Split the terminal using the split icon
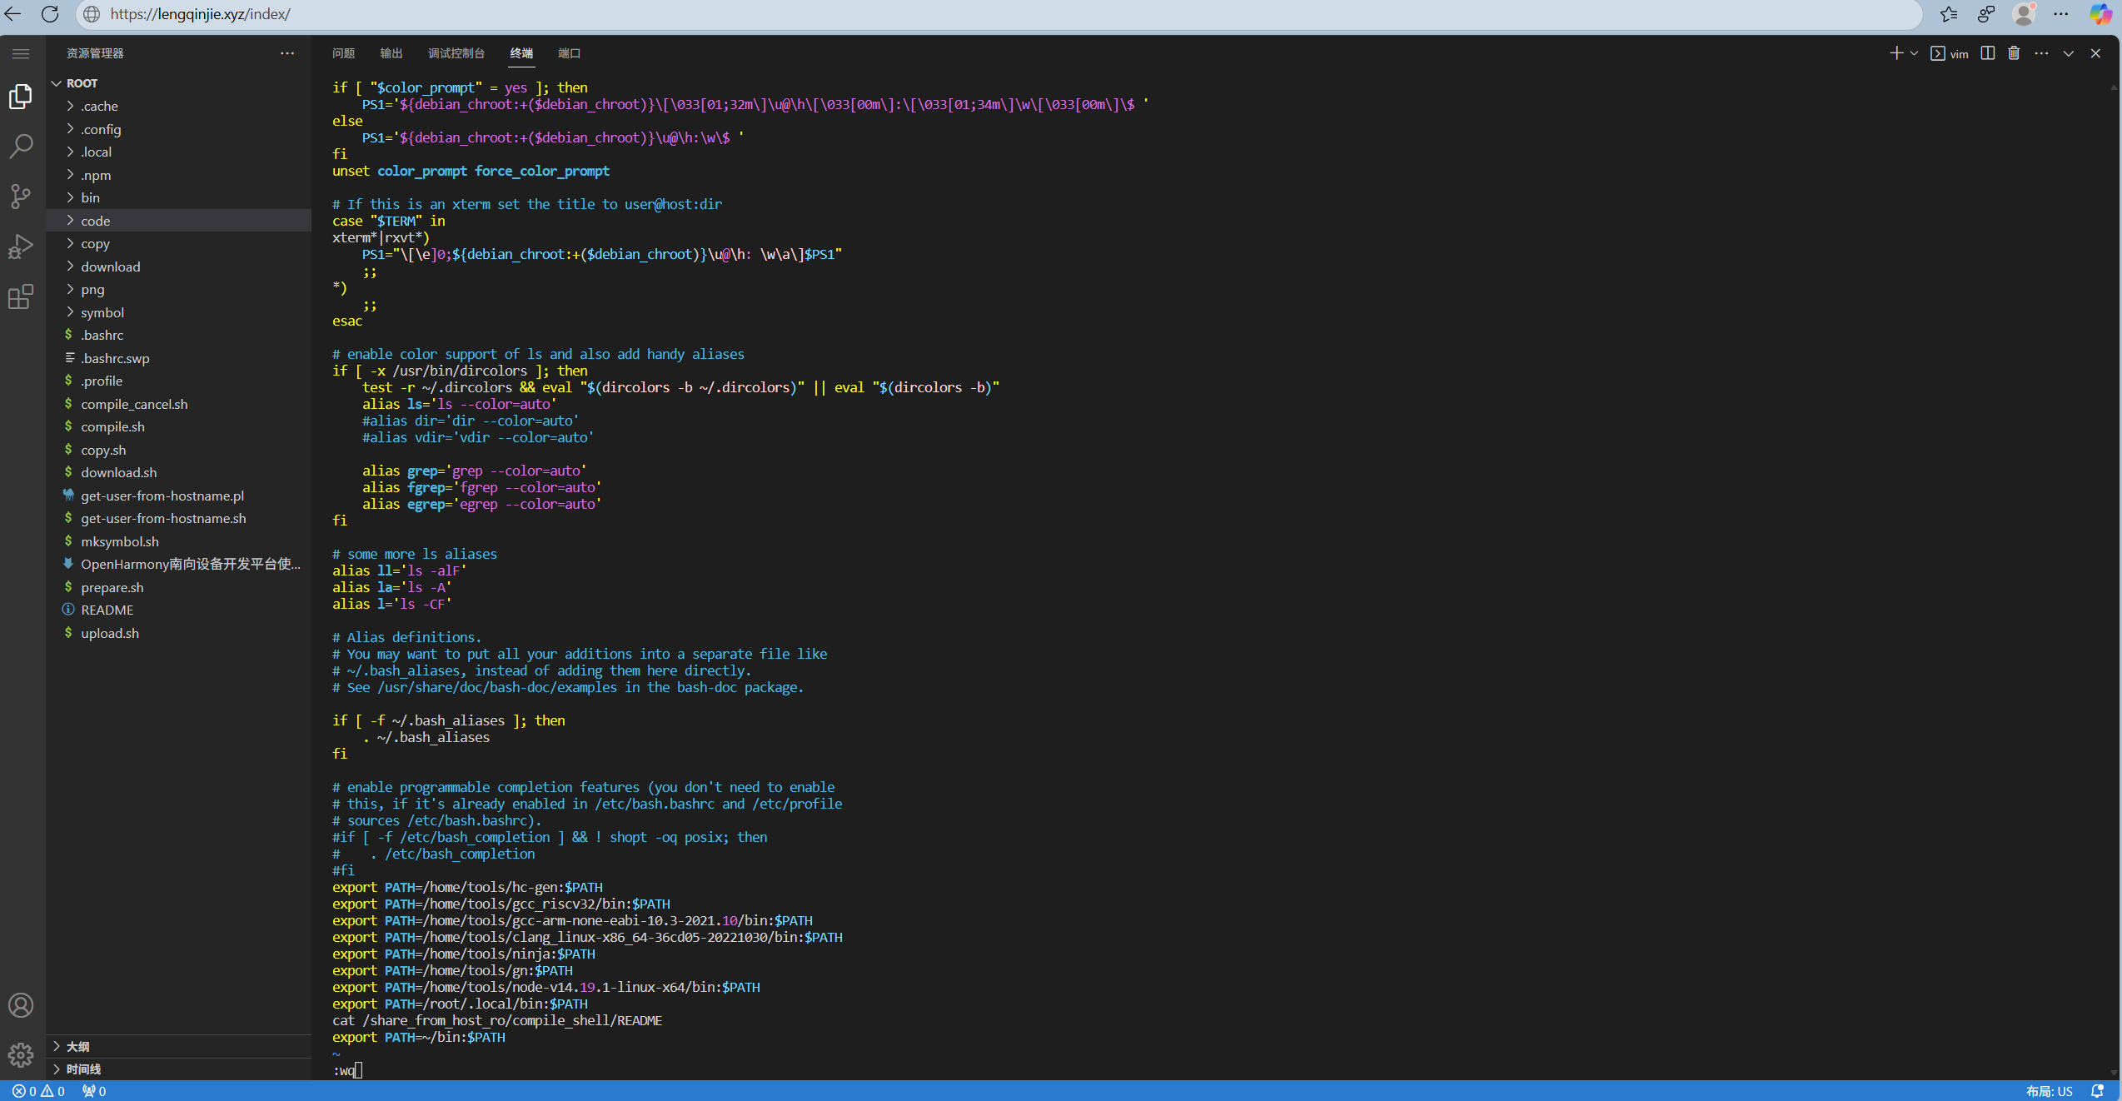Screen dimensions: 2122x1101 [x=1986, y=52]
